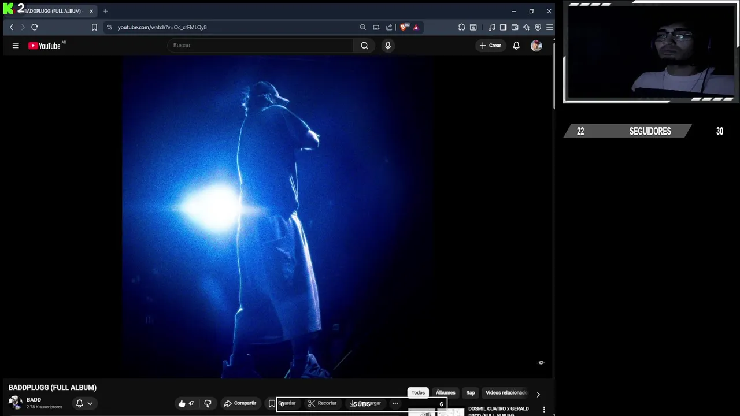Open a new browser tab
This screenshot has height=416, width=740.
(x=105, y=11)
